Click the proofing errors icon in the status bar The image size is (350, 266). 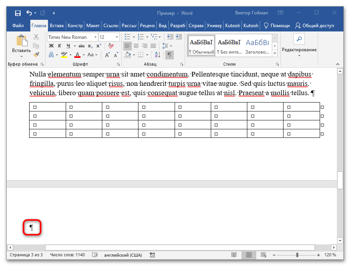click(95, 255)
